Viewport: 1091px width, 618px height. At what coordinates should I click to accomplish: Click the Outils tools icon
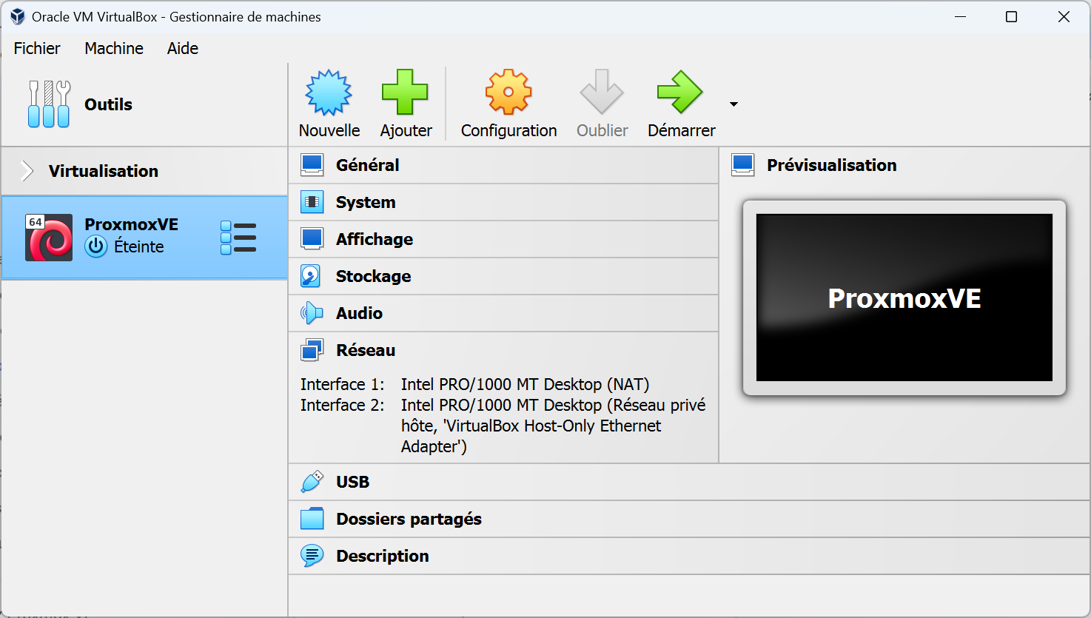click(x=47, y=104)
